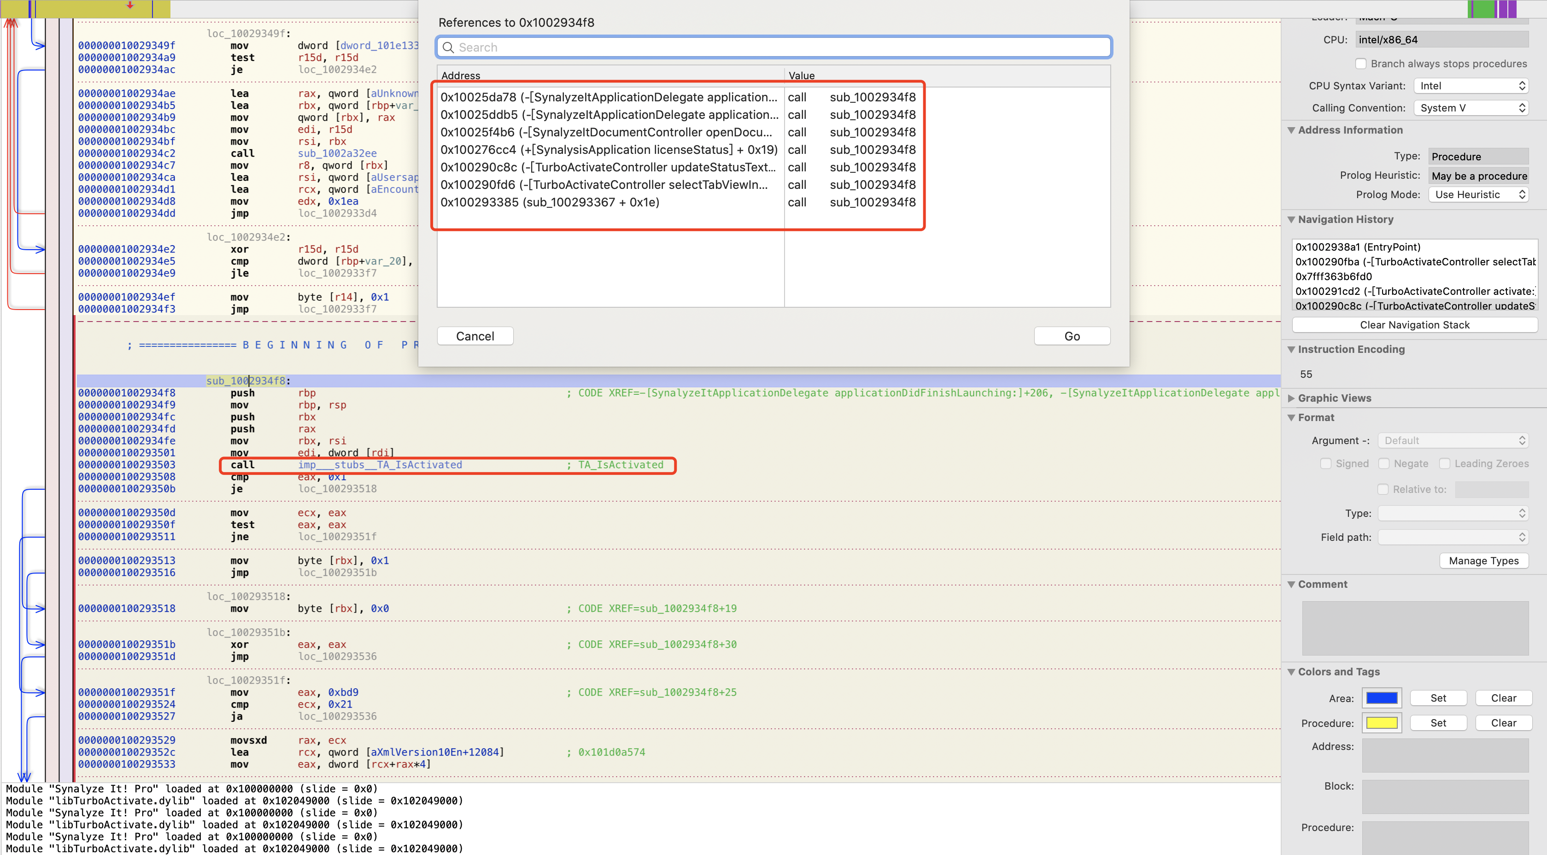This screenshot has height=855, width=1547.
Task: Click the yellow Procedure color swatch
Action: click(1381, 723)
